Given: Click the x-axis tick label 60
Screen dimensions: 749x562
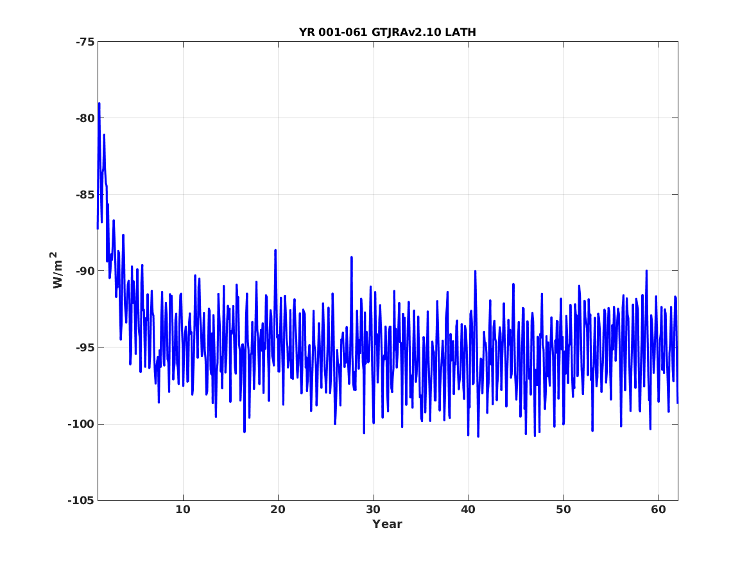Looking at the screenshot, I should 659,509.
